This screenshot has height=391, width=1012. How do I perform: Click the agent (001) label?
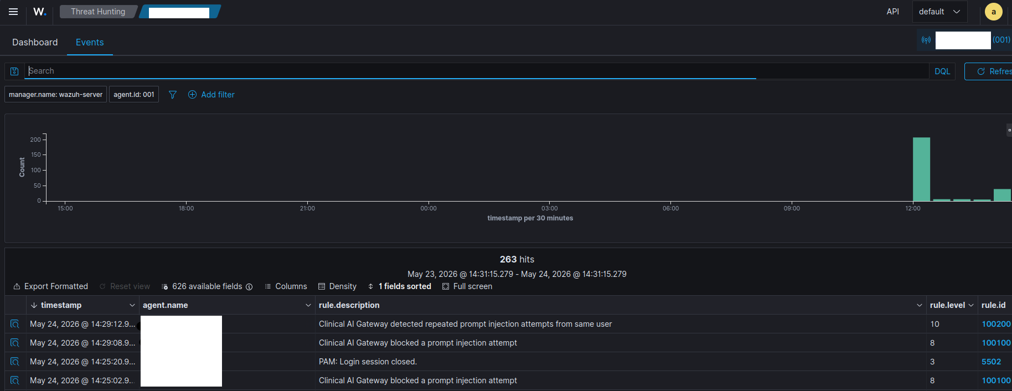1001,40
